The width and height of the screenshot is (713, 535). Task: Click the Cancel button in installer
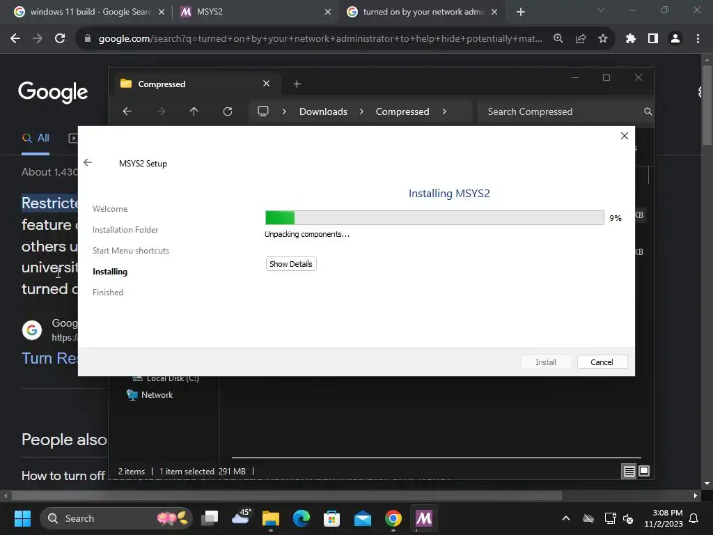602,362
